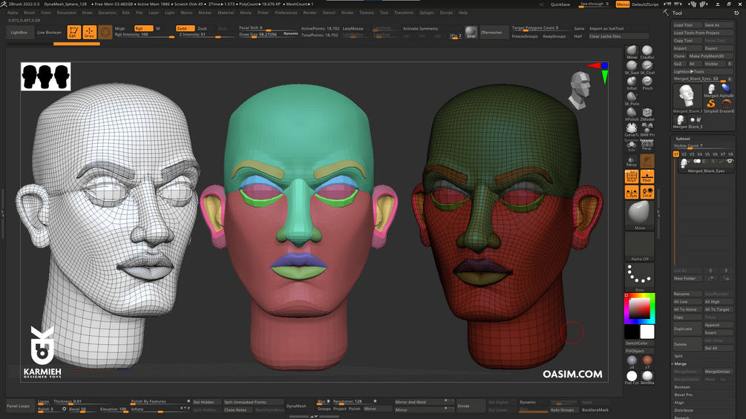Select the IMM Primitives brush
This screenshot has width=746, height=419.
click(647, 129)
